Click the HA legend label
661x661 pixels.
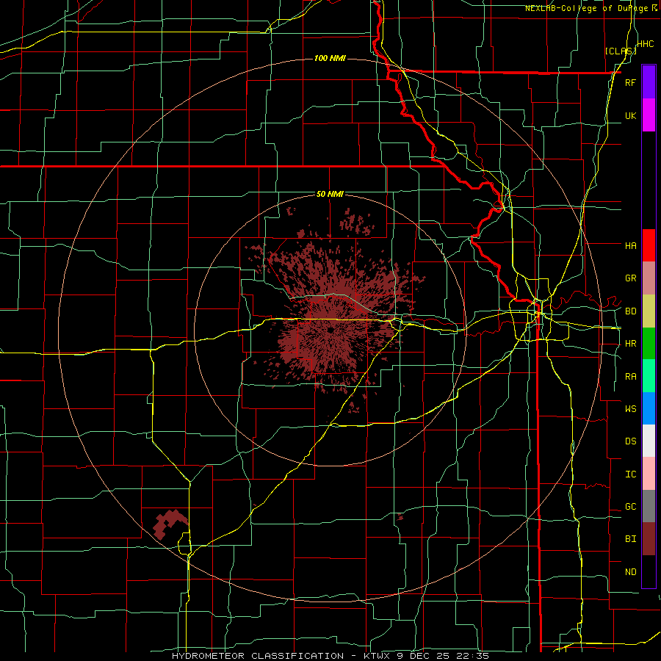[x=630, y=245]
